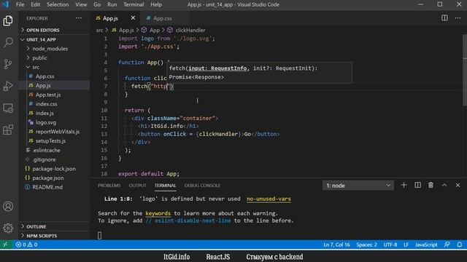This screenshot has height=262, width=467.
Task: Select terminal '1: node' dropdown
Action: [358, 186]
